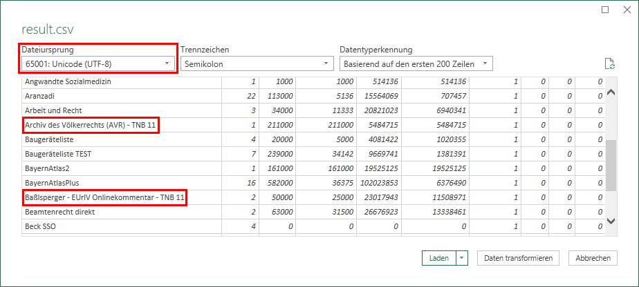
Task: Click value 31500 in Beamtenrecht direkt row
Action: (342, 212)
